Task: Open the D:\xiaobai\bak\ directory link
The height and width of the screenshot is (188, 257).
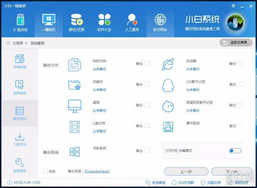Action: point(97,171)
